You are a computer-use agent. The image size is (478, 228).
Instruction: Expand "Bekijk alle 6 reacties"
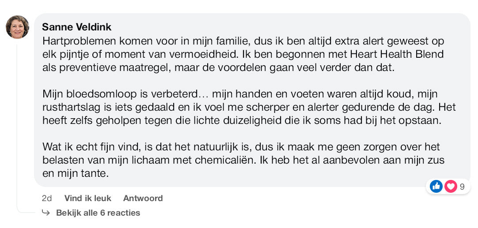click(98, 213)
